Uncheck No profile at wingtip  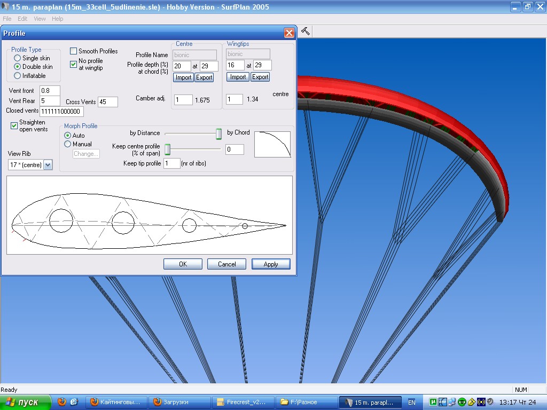74,64
